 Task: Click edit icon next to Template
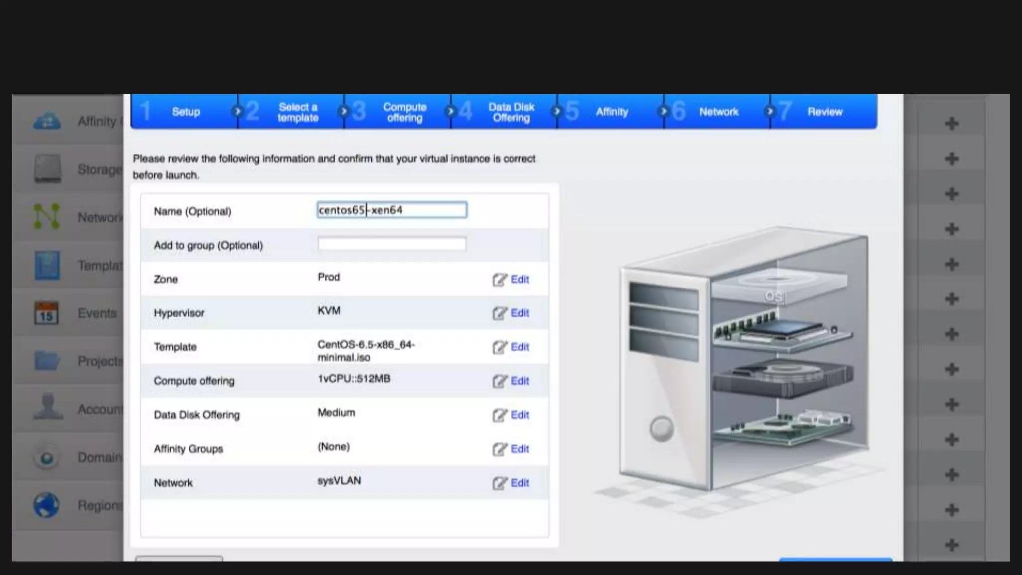tap(499, 347)
